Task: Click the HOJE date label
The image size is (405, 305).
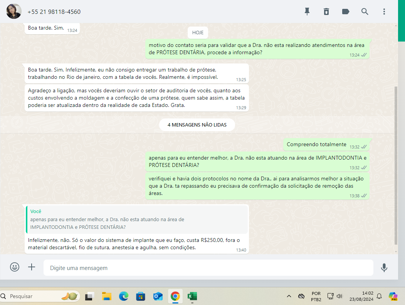Action: coord(198,33)
